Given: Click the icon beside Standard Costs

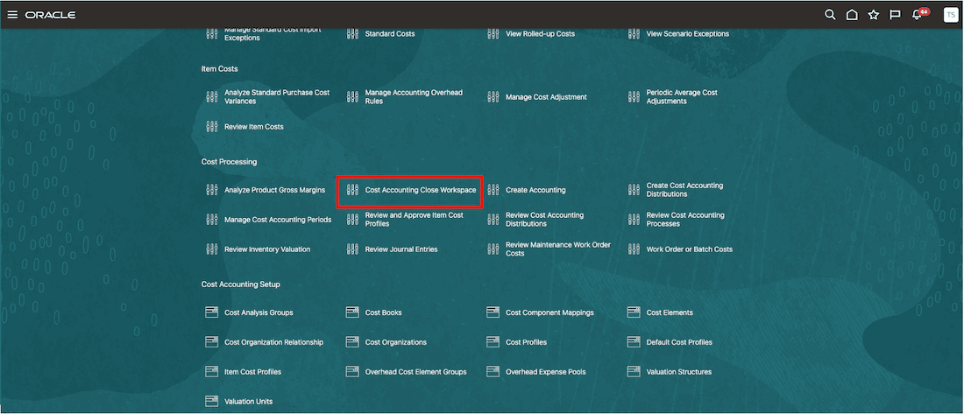Looking at the screenshot, I should 352,34.
